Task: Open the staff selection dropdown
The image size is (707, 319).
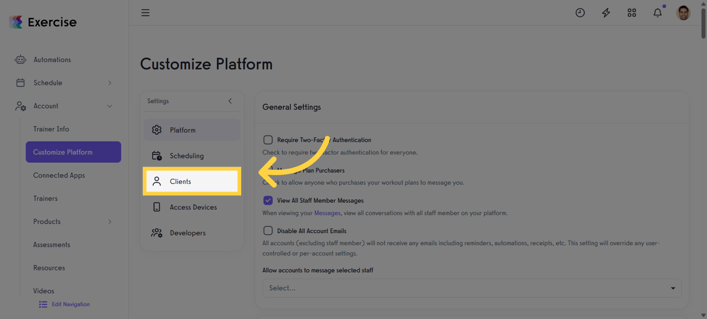Action: 471,288
